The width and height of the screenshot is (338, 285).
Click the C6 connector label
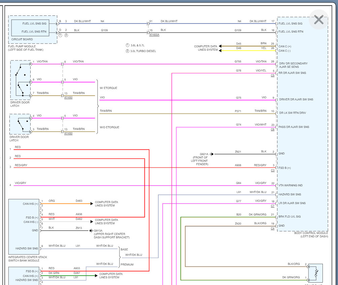[x=272, y=129]
